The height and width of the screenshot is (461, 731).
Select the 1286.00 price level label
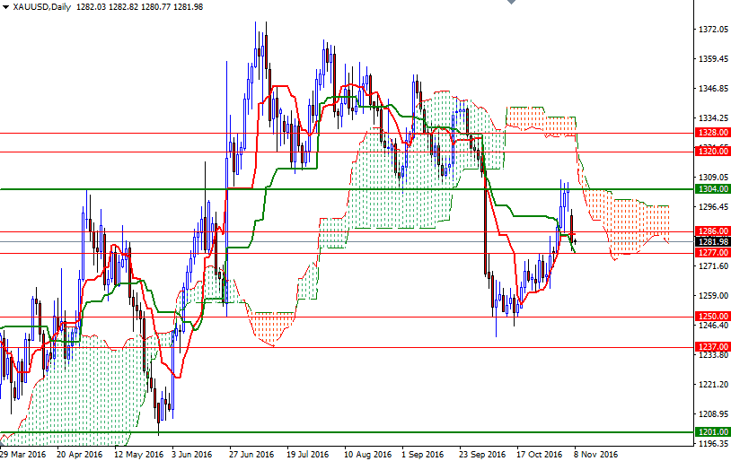(712, 231)
